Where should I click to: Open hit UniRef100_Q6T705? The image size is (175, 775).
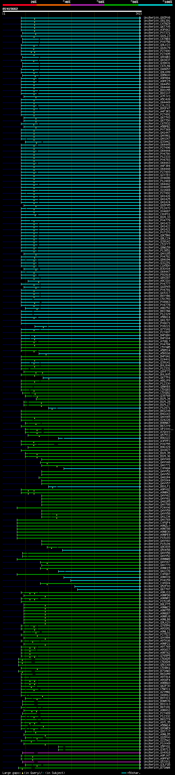pos(157,27)
